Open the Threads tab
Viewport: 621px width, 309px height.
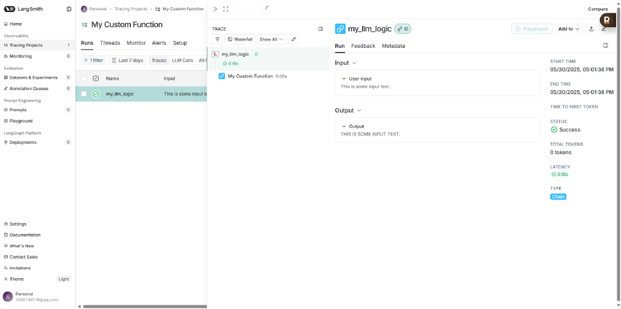[110, 43]
